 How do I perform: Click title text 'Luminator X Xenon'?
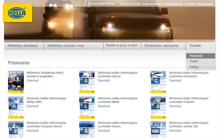182,102
